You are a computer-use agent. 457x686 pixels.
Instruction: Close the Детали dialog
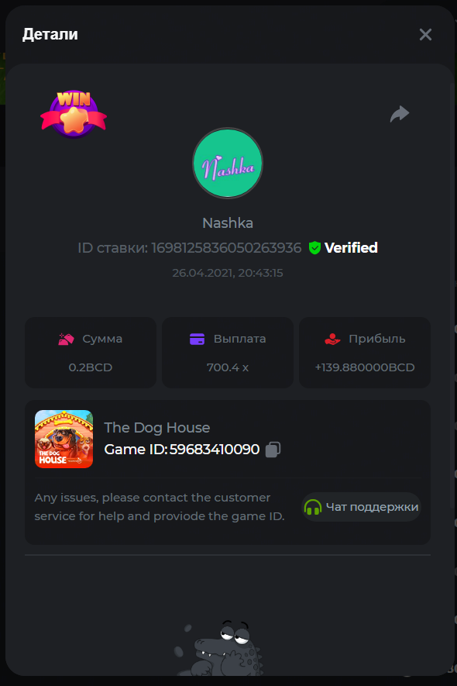click(425, 35)
